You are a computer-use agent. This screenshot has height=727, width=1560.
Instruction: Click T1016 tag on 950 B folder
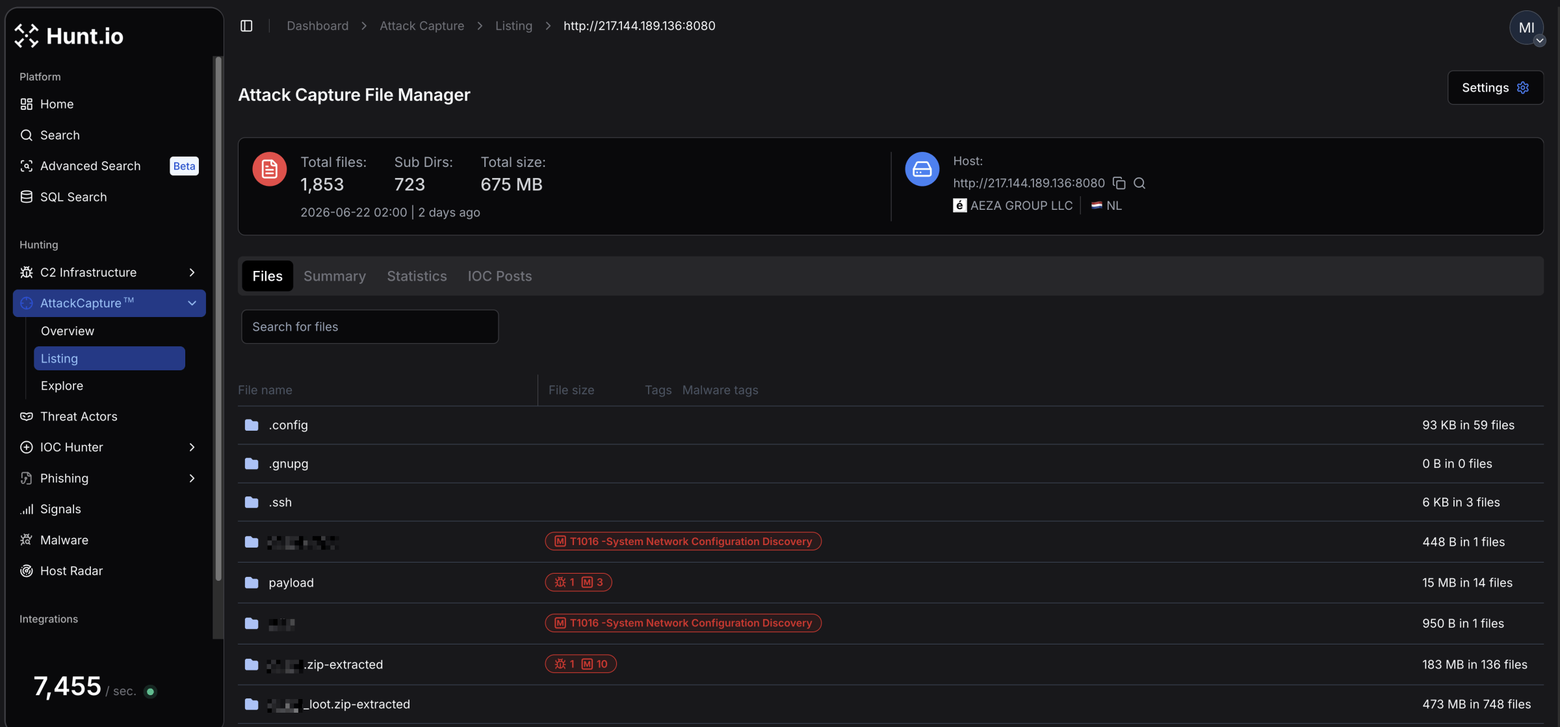(x=683, y=623)
